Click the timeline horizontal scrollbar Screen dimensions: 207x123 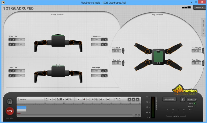click(x=75, y=115)
